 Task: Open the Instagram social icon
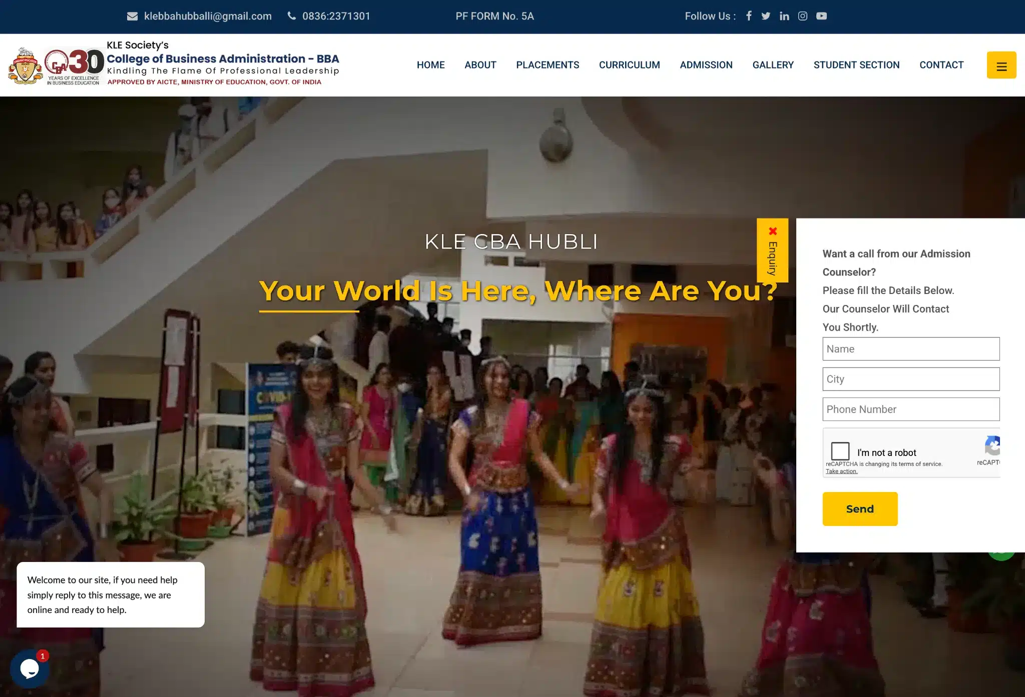(x=803, y=16)
